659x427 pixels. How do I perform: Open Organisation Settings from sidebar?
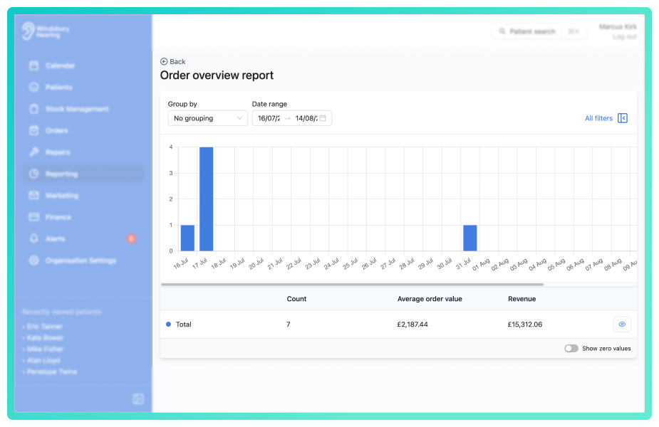coord(81,260)
